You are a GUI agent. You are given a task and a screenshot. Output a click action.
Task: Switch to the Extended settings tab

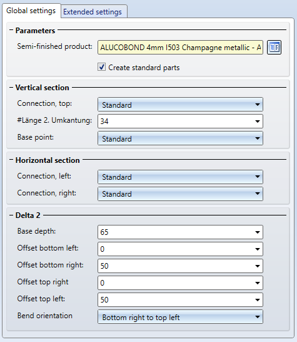click(93, 11)
